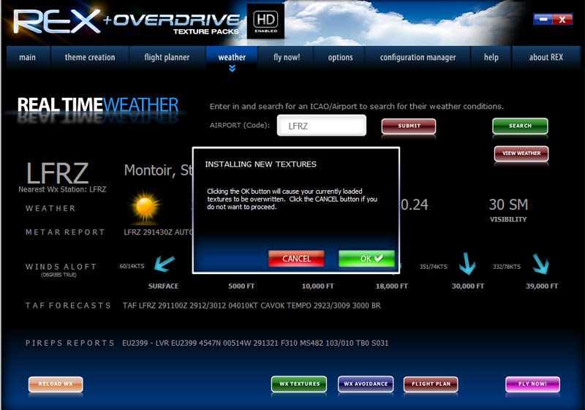This screenshot has width=585, height=410.
Task: Click the 332/78KTS wind value
Action: click(507, 267)
